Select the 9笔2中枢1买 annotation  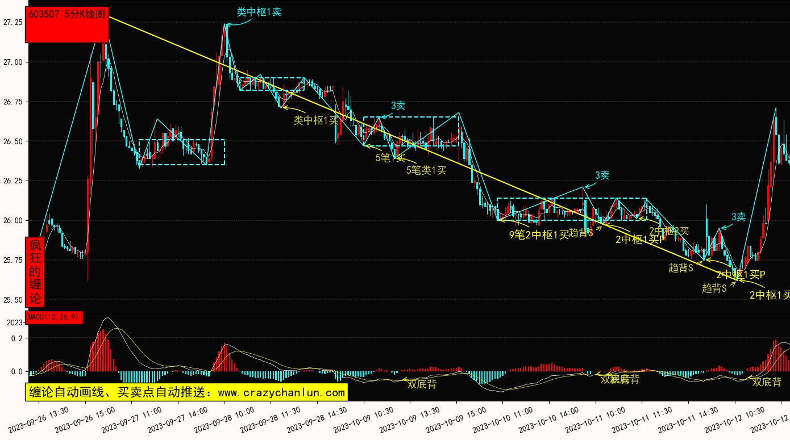click(538, 234)
